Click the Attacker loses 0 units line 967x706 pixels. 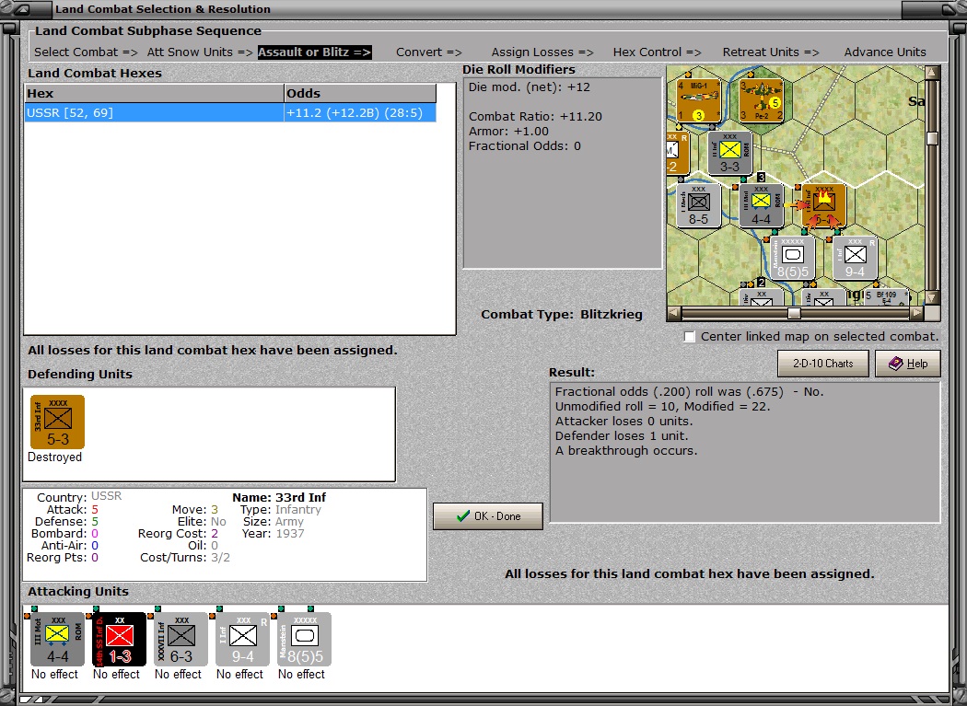tap(623, 422)
